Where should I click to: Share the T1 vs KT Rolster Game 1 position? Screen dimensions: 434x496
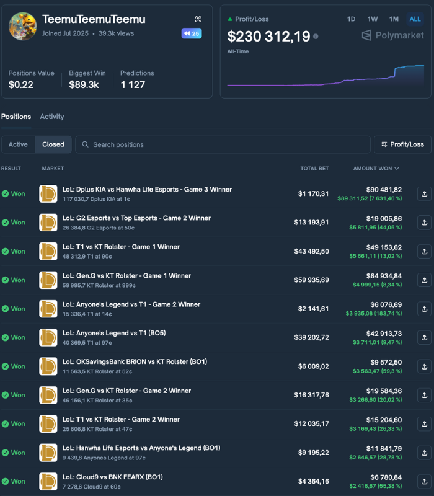tap(424, 251)
